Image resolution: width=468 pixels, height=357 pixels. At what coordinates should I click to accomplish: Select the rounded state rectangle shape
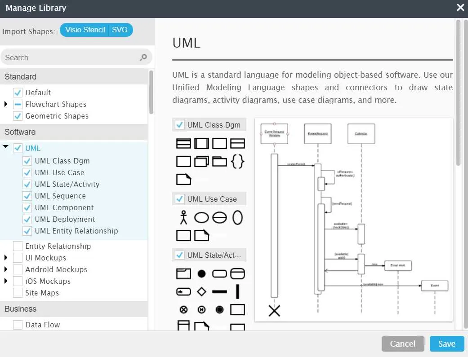pos(219,273)
